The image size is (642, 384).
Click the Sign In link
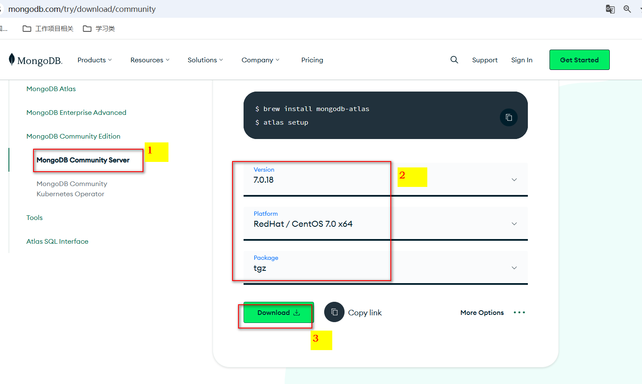pos(521,60)
